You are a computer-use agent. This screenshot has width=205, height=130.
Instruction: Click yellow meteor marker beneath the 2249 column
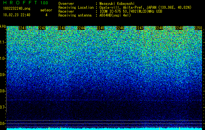point(180,128)
